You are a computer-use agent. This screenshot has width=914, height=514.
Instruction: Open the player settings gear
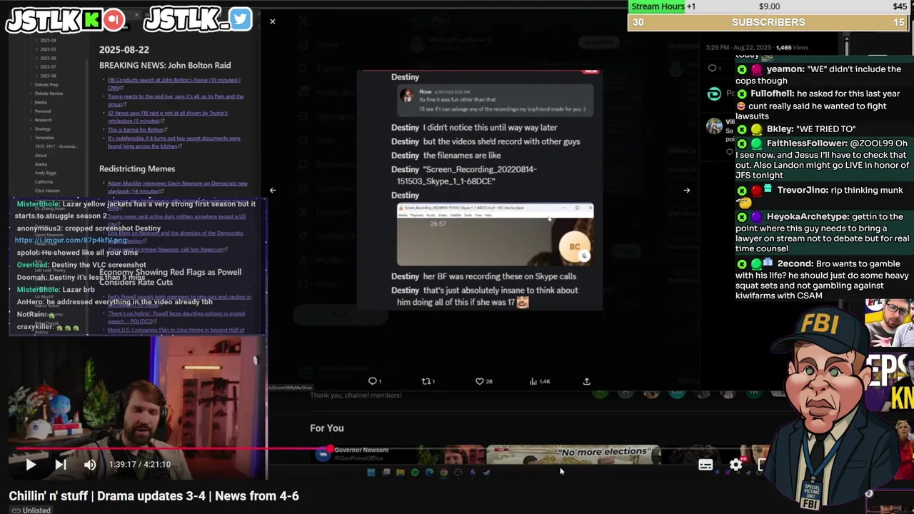(x=735, y=465)
